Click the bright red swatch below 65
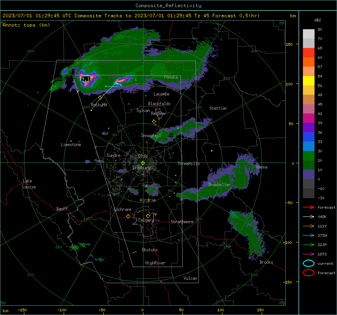337x315 pixels. (309, 53)
